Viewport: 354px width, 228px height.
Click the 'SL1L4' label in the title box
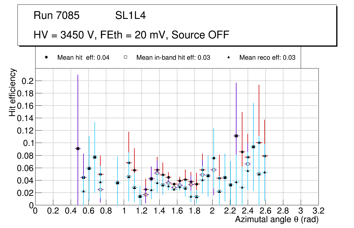point(131,16)
